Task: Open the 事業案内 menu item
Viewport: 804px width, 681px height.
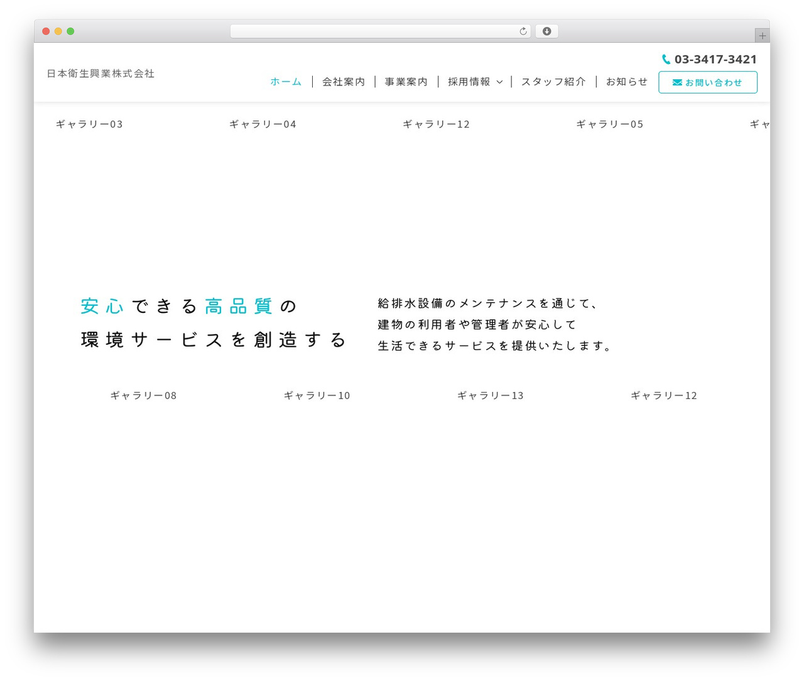Action: pyautogui.click(x=406, y=82)
